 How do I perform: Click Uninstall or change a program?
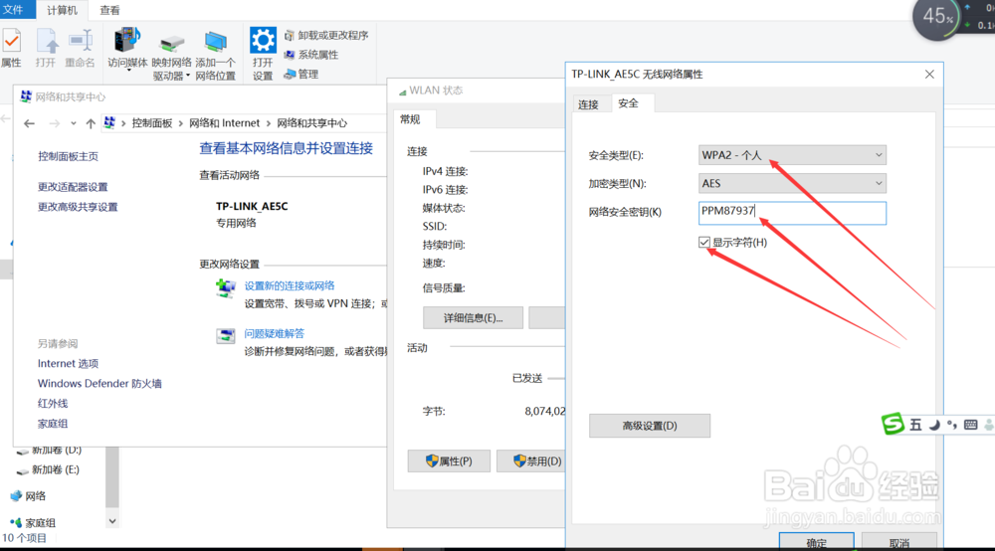(x=326, y=35)
